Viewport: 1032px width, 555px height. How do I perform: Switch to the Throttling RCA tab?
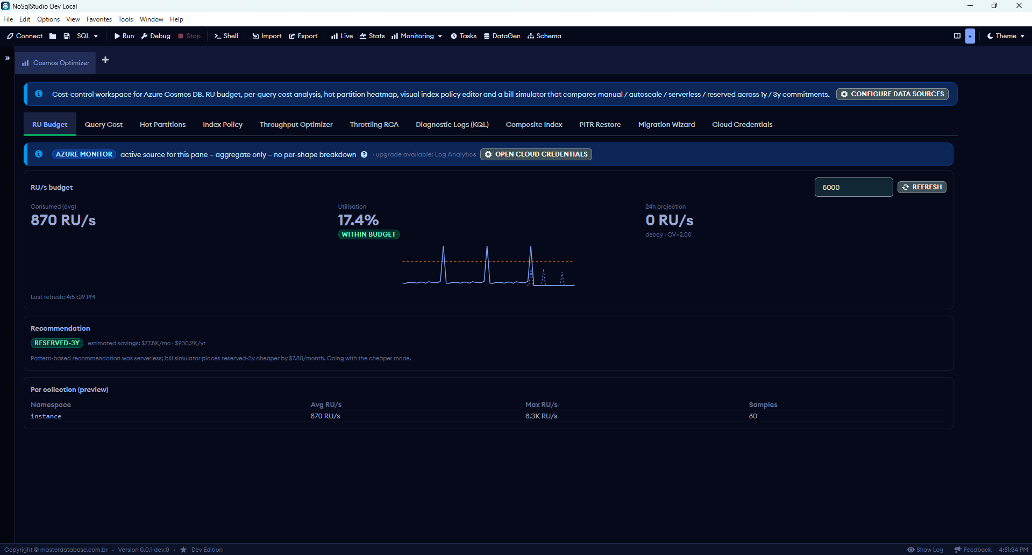[x=374, y=124]
